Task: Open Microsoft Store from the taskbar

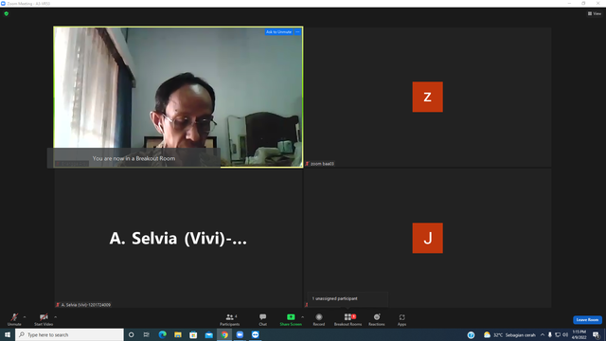Action: point(193,334)
